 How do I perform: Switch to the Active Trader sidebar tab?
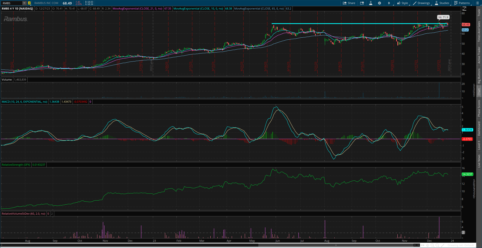pos(479,54)
